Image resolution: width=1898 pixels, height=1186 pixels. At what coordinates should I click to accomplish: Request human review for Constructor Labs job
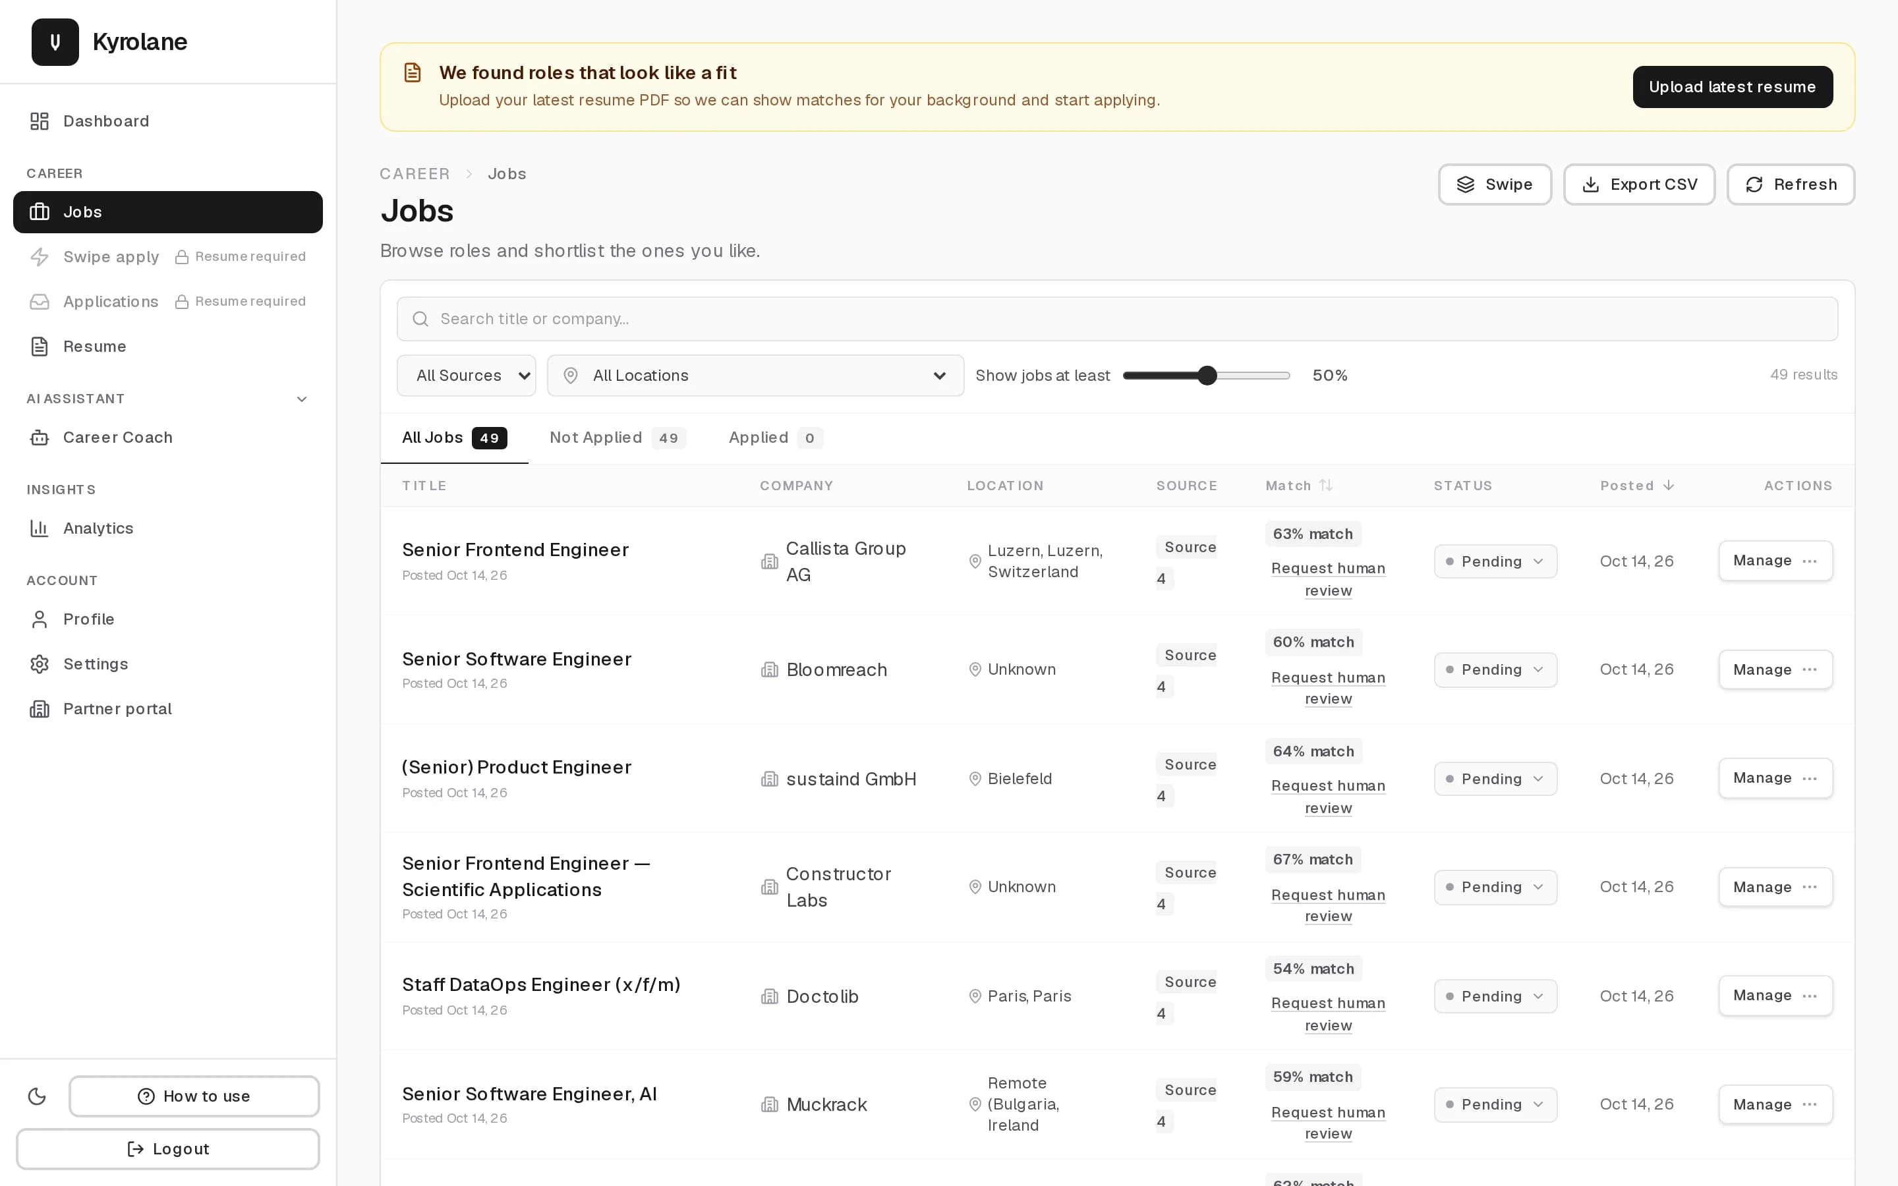point(1328,905)
